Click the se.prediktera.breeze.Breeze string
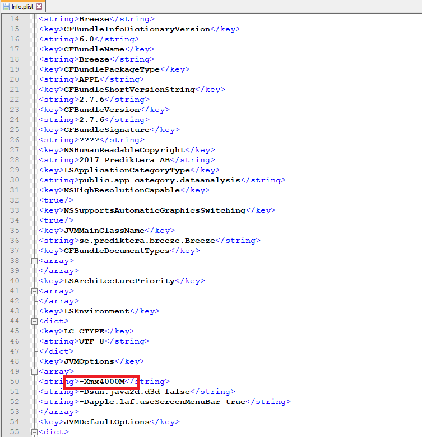Viewport: 422px width, 437px height. [147, 241]
